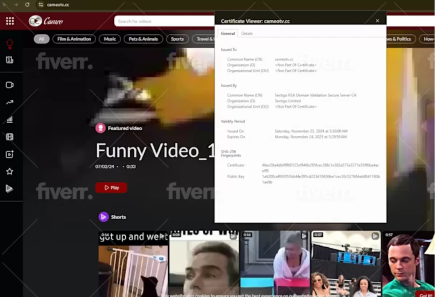Image resolution: width=436 pixels, height=297 pixels.
Task: Select the Music category filter
Action: pos(110,39)
